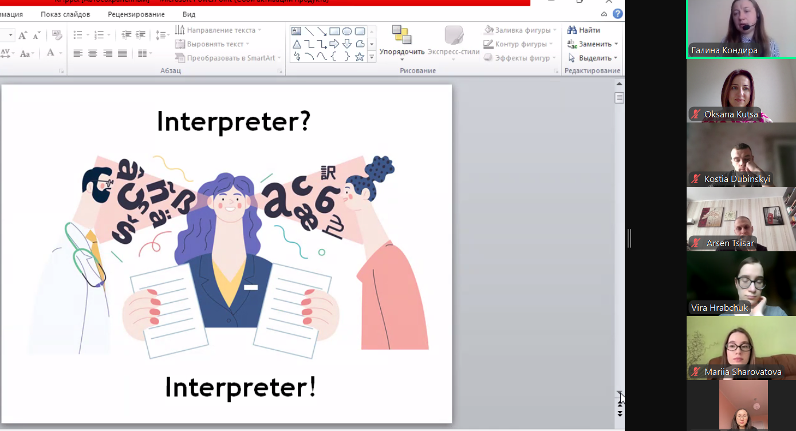Open the Показ слайдов tab

[65, 14]
